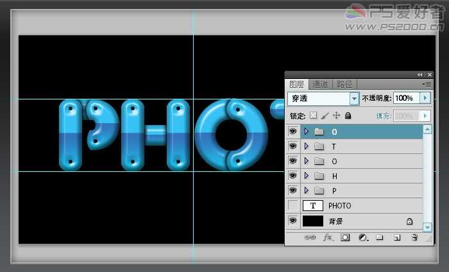
Task: Select the PHOTO layer's T thumbnail
Action: pyautogui.click(x=313, y=205)
